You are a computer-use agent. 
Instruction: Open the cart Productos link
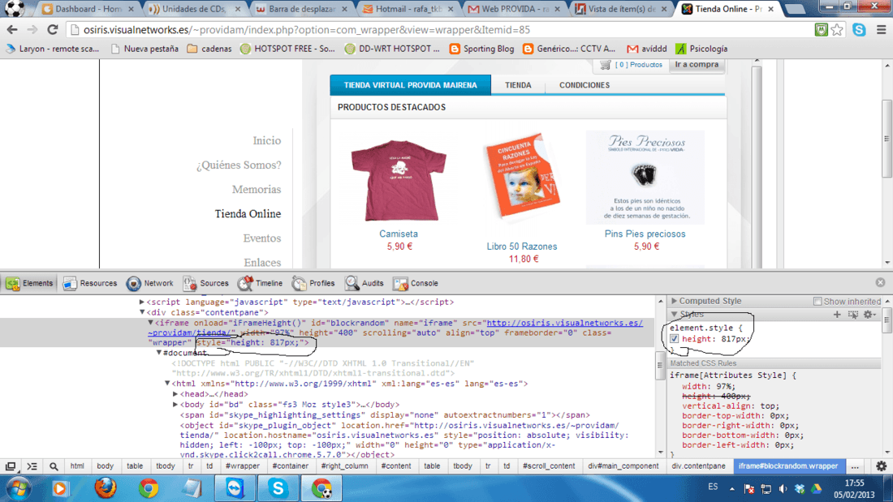tap(638, 65)
